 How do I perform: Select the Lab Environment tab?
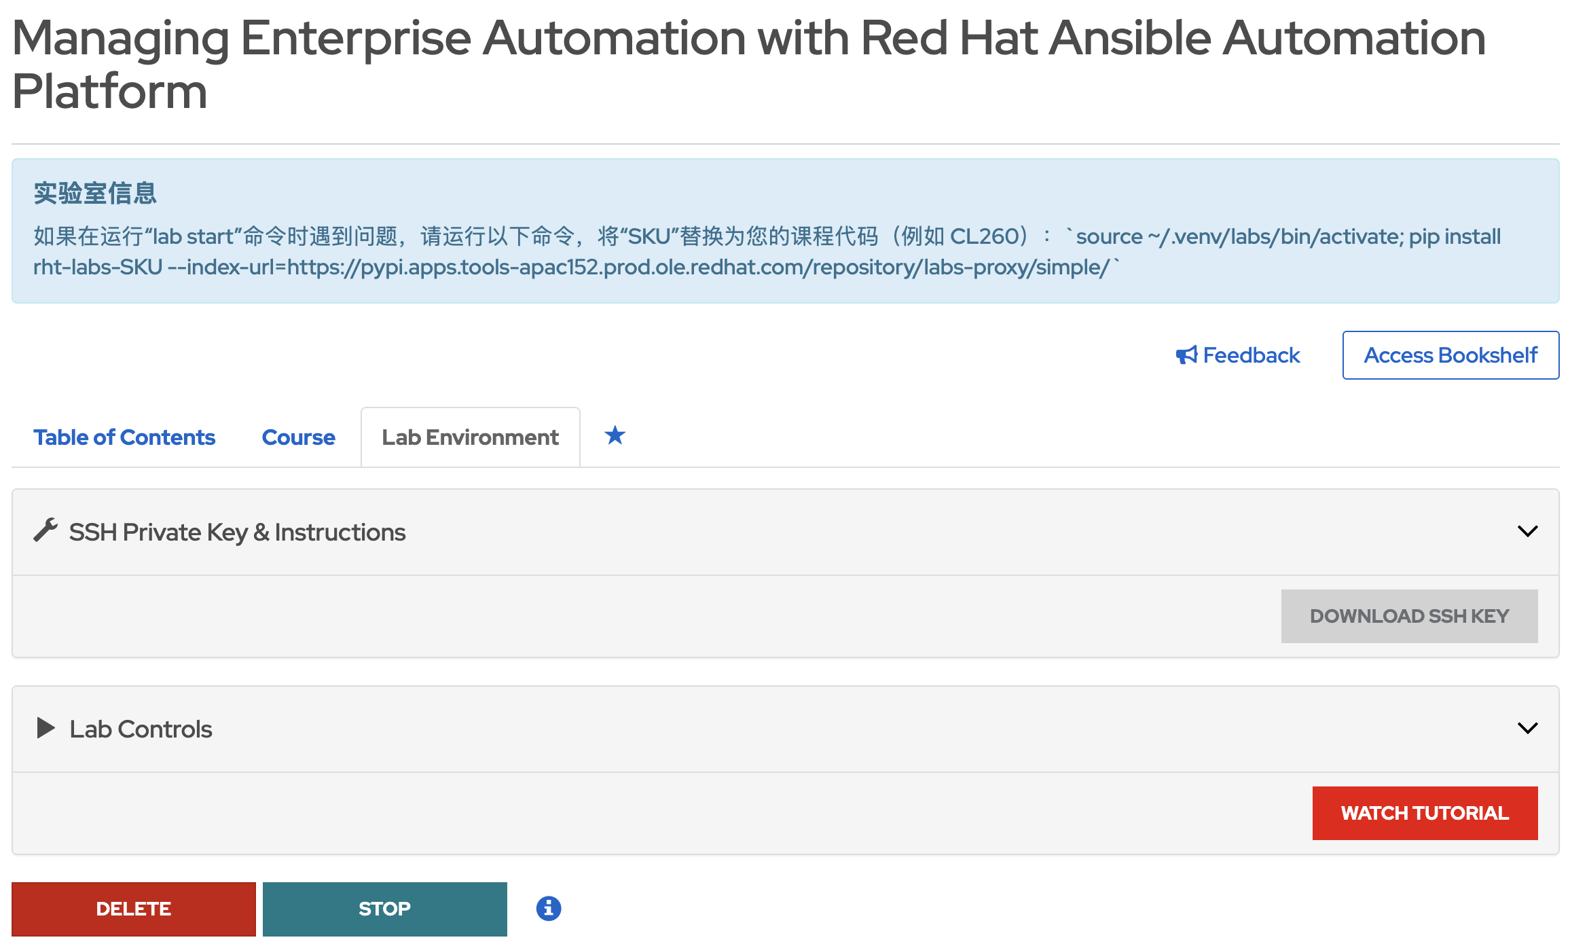[x=470, y=437]
